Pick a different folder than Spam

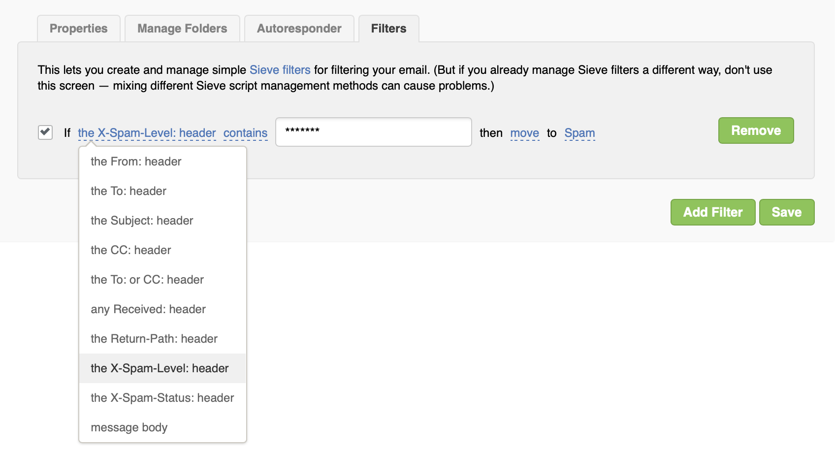[580, 133]
